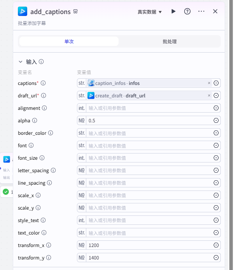Open variable reference picker for line_spacing
Viewport: 234px width, 270px height.
pos(216,183)
